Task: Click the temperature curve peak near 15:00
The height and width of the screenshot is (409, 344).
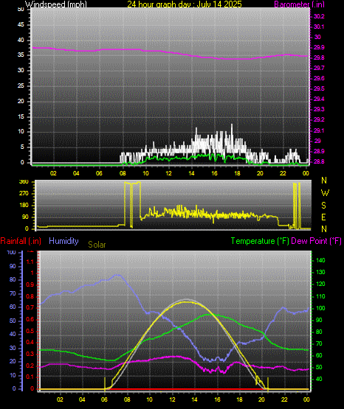Action: coord(208,315)
